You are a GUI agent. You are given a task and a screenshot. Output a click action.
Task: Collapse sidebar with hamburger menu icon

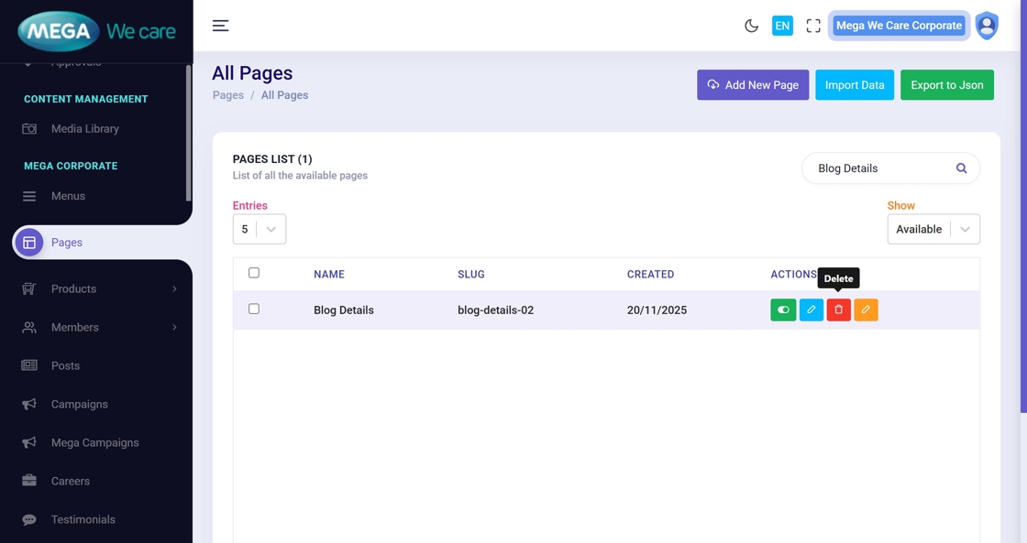(x=220, y=26)
